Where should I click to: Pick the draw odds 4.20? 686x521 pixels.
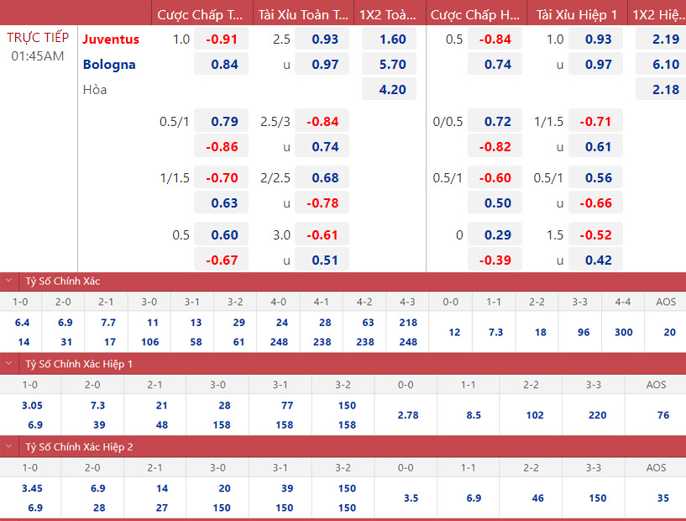392,89
